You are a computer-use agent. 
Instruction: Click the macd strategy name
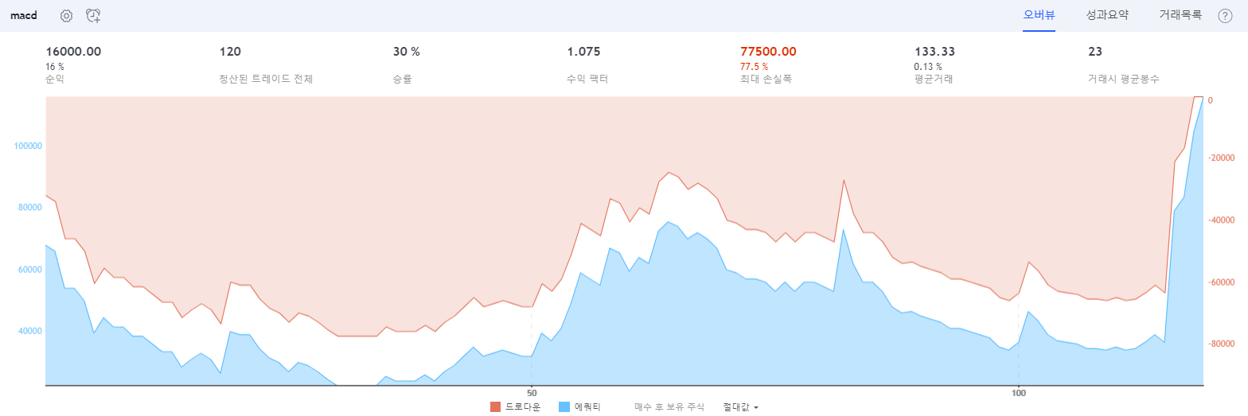pyautogui.click(x=24, y=16)
